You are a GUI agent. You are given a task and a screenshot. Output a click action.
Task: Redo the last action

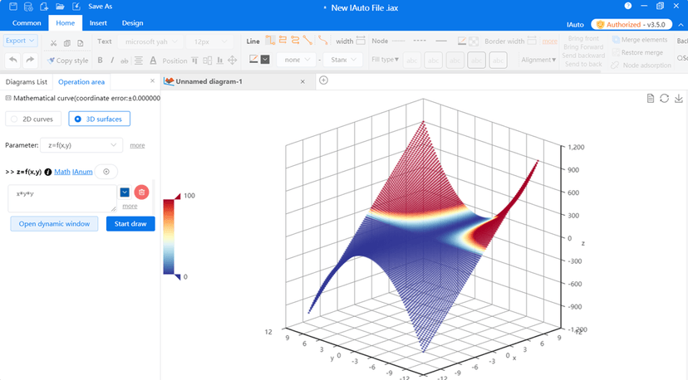click(30, 60)
